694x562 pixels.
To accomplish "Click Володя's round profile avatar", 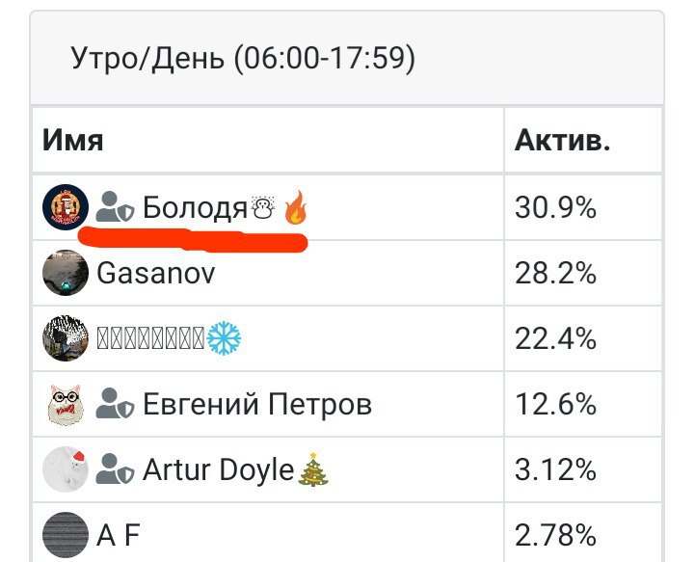I will pos(66,208).
